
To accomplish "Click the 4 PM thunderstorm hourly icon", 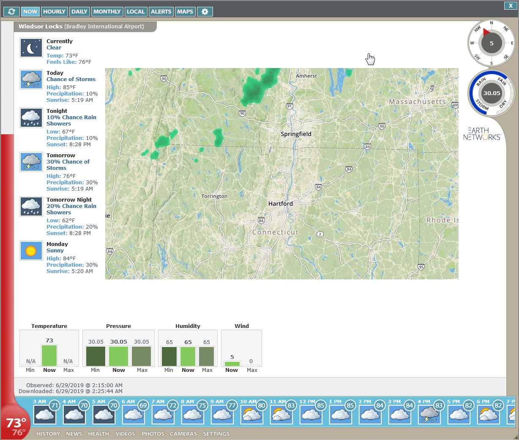I will pyautogui.click(x=429, y=414).
